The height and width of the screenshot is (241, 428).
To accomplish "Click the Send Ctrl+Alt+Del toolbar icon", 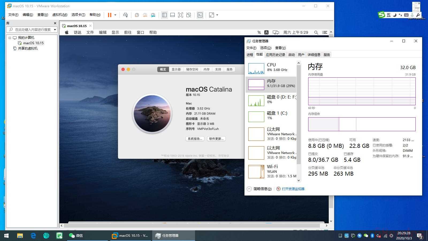I will [125, 15].
